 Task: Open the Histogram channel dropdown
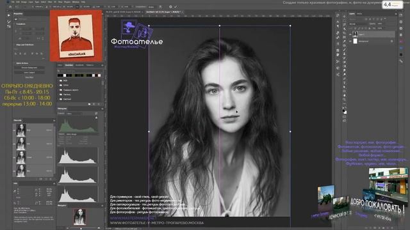[74, 114]
